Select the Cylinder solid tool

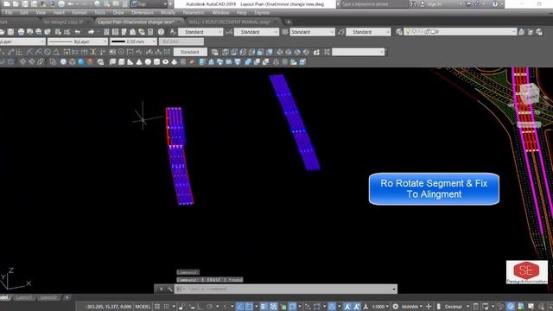click(156, 61)
